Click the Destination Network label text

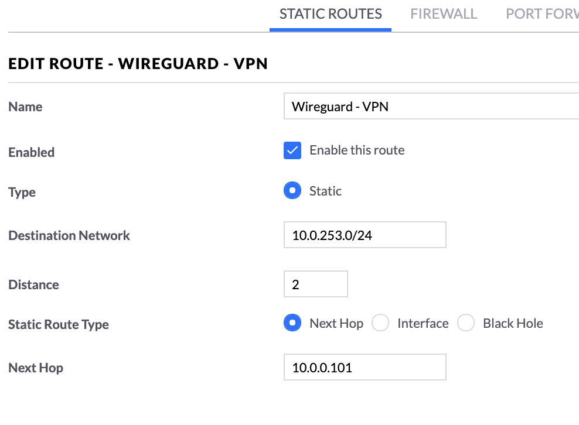point(69,235)
